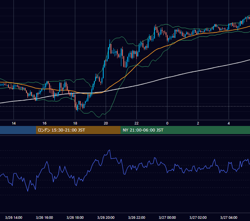This screenshot has width=250, height=221.
Task: Select the 4 hour axis label
Action: click(229, 123)
